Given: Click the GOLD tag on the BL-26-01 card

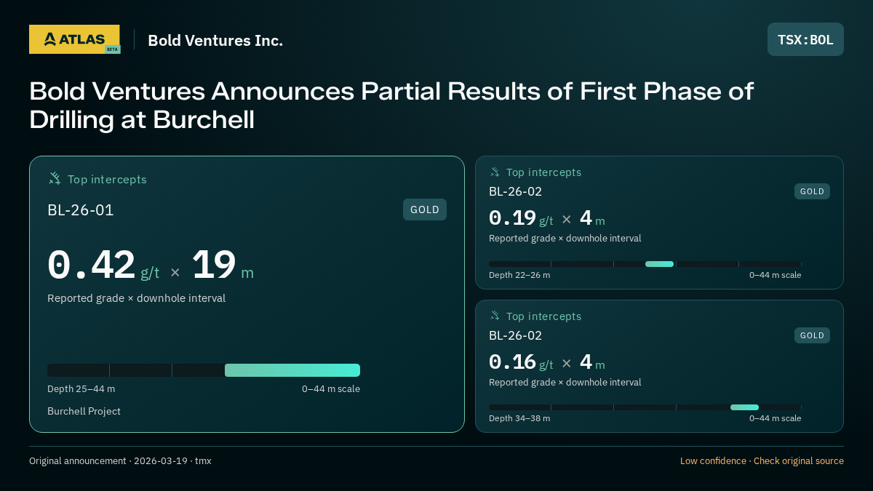Looking at the screenshot, I should click(x=425, y=209).
